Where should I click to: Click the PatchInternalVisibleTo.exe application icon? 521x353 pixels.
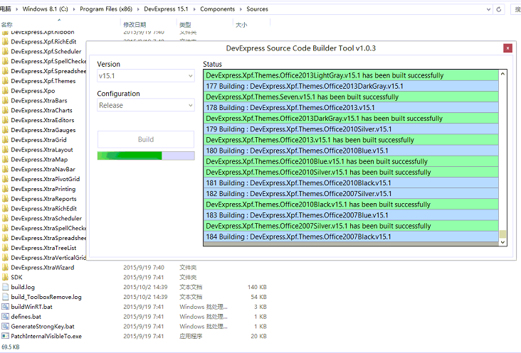[5, 336]
